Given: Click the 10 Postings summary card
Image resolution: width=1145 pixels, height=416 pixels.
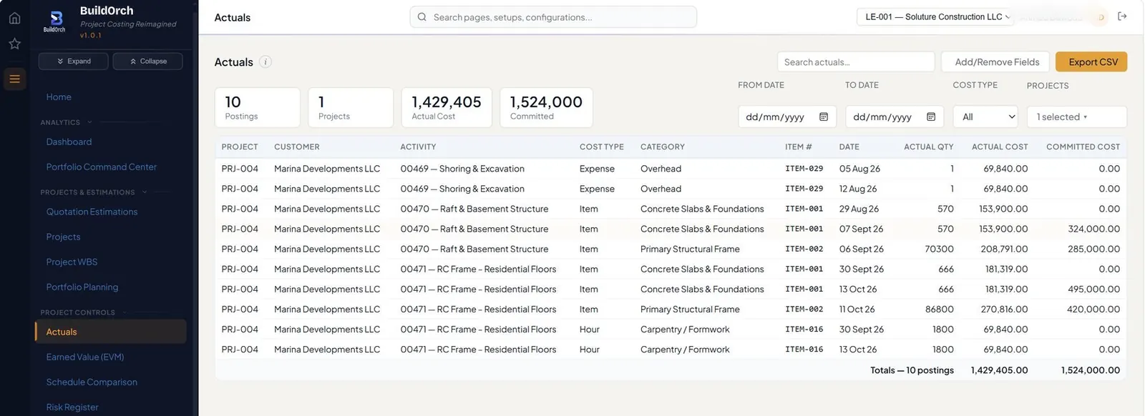Looking at the screenshot, I should 258,108.
